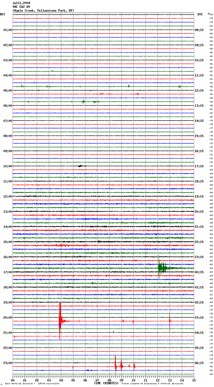
Task: Click the "08:15" UTC time label
Action: point(199,30)
